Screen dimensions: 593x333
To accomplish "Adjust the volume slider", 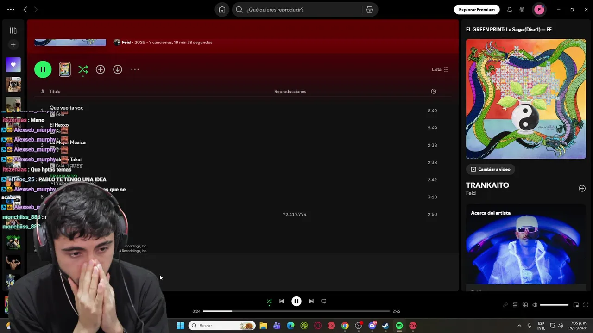I will click(554, 305).
